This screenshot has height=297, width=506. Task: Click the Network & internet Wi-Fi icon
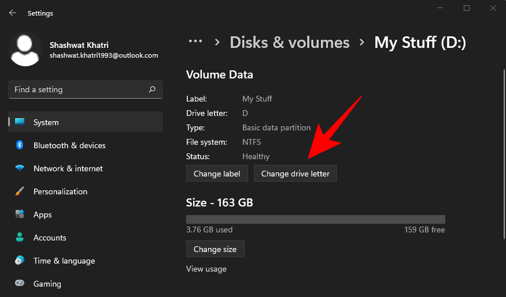coord(20,168)
